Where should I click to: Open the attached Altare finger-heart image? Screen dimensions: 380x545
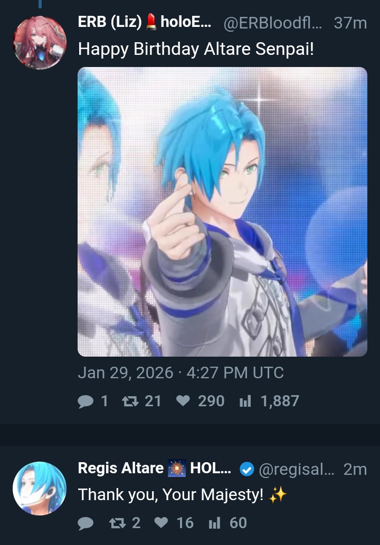(x=222, y=212)
